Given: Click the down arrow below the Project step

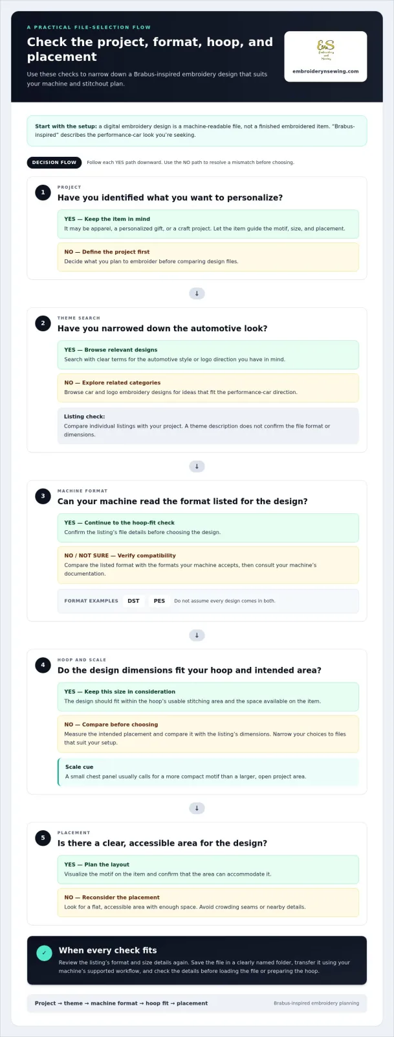Looking at the screenshot, I should click(x=197, y=294).
